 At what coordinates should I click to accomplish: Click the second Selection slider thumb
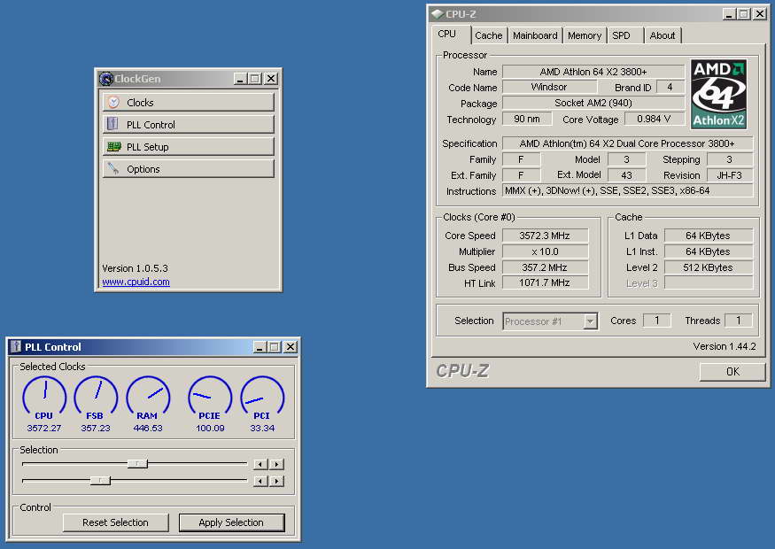(x=100, y=480)
